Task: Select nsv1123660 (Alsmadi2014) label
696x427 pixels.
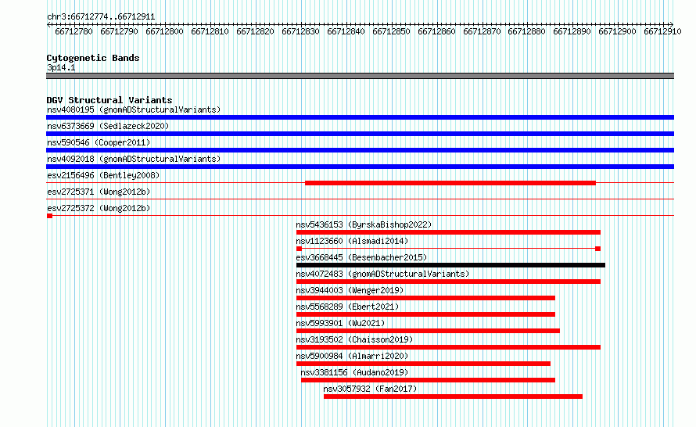Action: [x=352, y=241]
